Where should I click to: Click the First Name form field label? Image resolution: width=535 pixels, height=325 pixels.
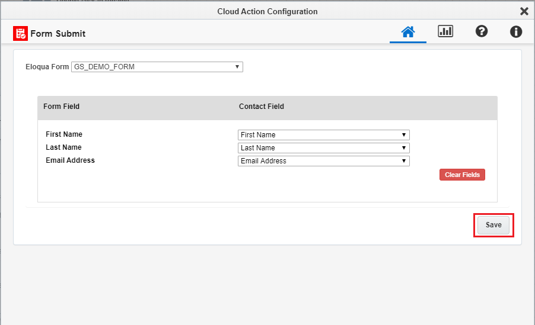(x=64, y=134)
